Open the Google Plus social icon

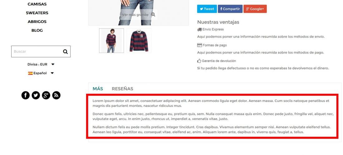click(46, 95)
